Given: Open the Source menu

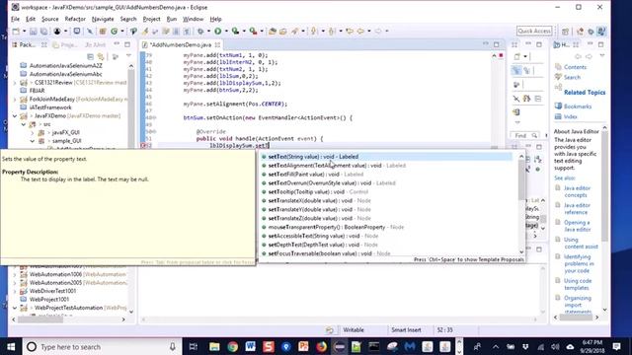Looking at the screenshot, I should coord(50,19).
